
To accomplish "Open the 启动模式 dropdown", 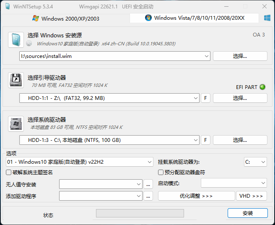I will coord(234,183).
